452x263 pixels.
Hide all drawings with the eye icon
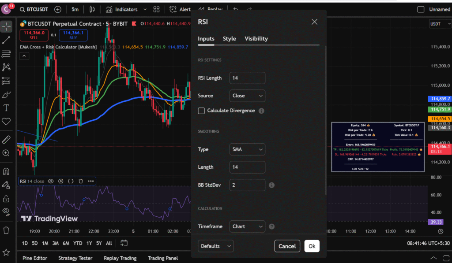[6, 212]
